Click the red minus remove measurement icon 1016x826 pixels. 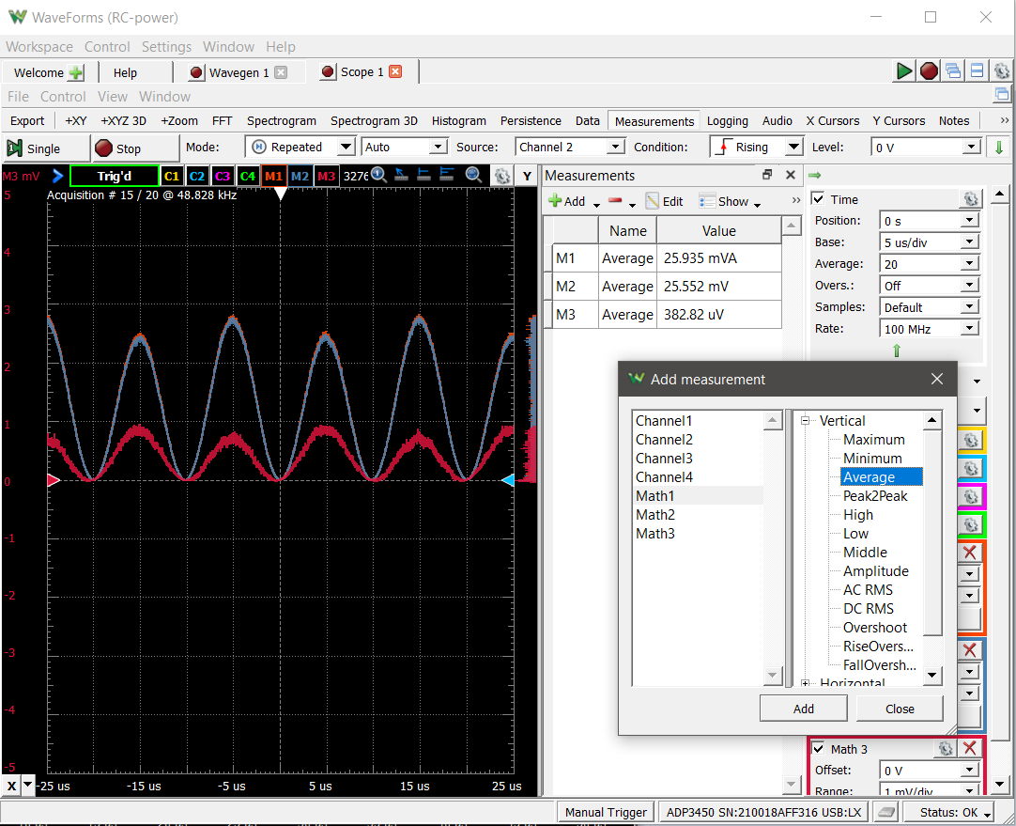[x=615, y=201]
